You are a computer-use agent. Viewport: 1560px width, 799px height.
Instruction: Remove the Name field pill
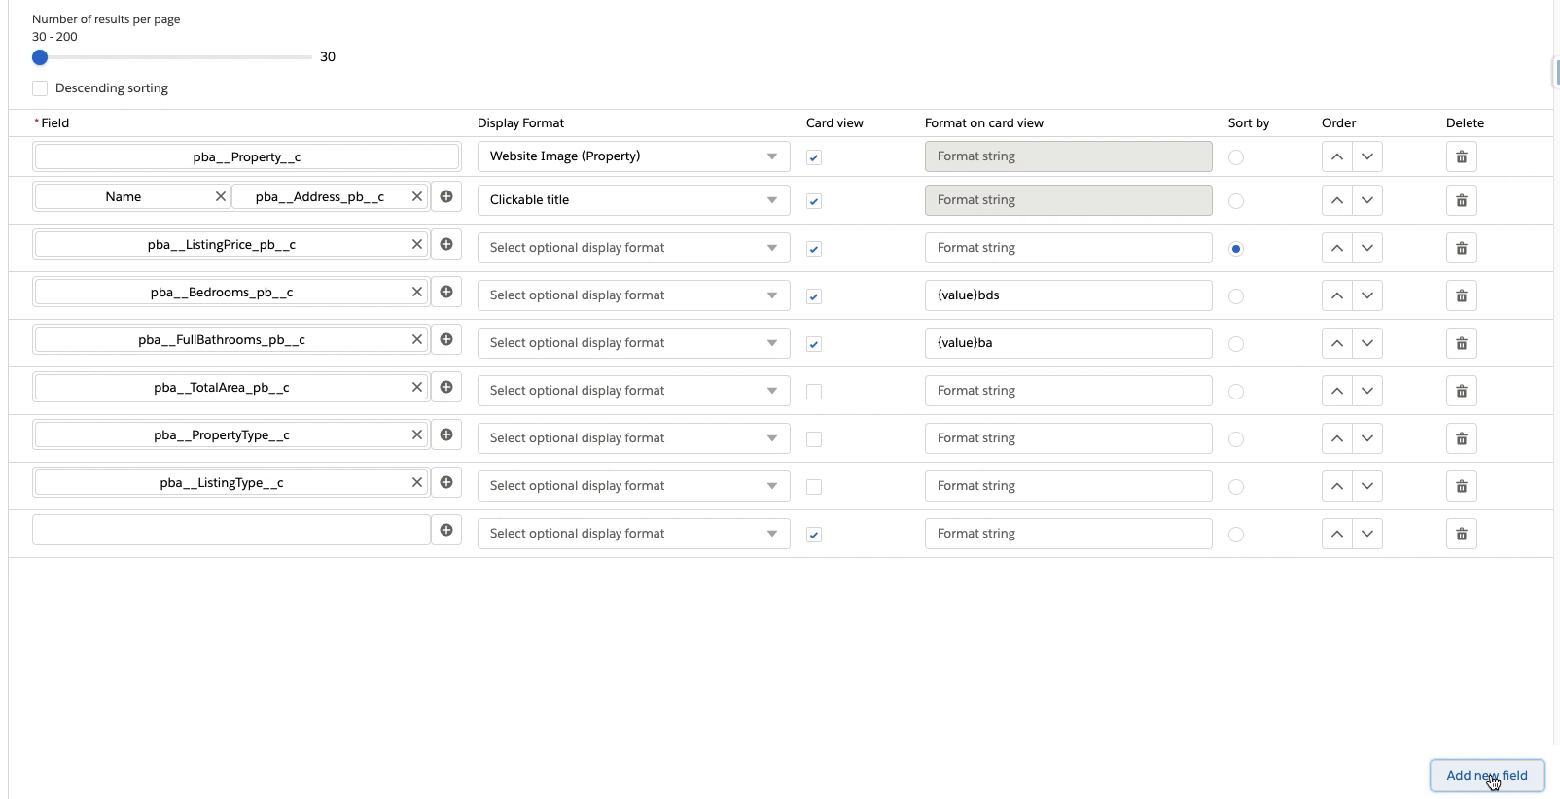pyautogui.click(x=221, y=196)
